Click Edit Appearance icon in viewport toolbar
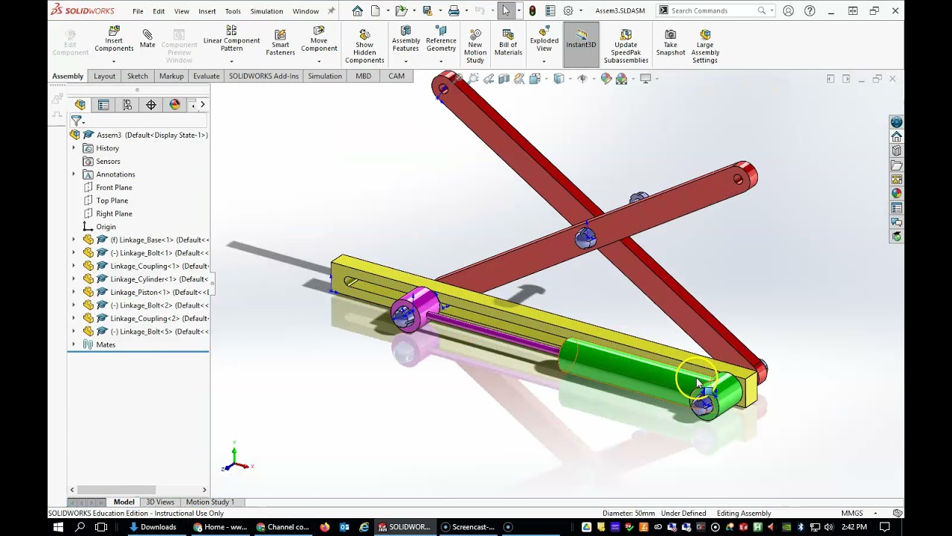The width and height of the screenshot is (952, 536). point(606,79)
